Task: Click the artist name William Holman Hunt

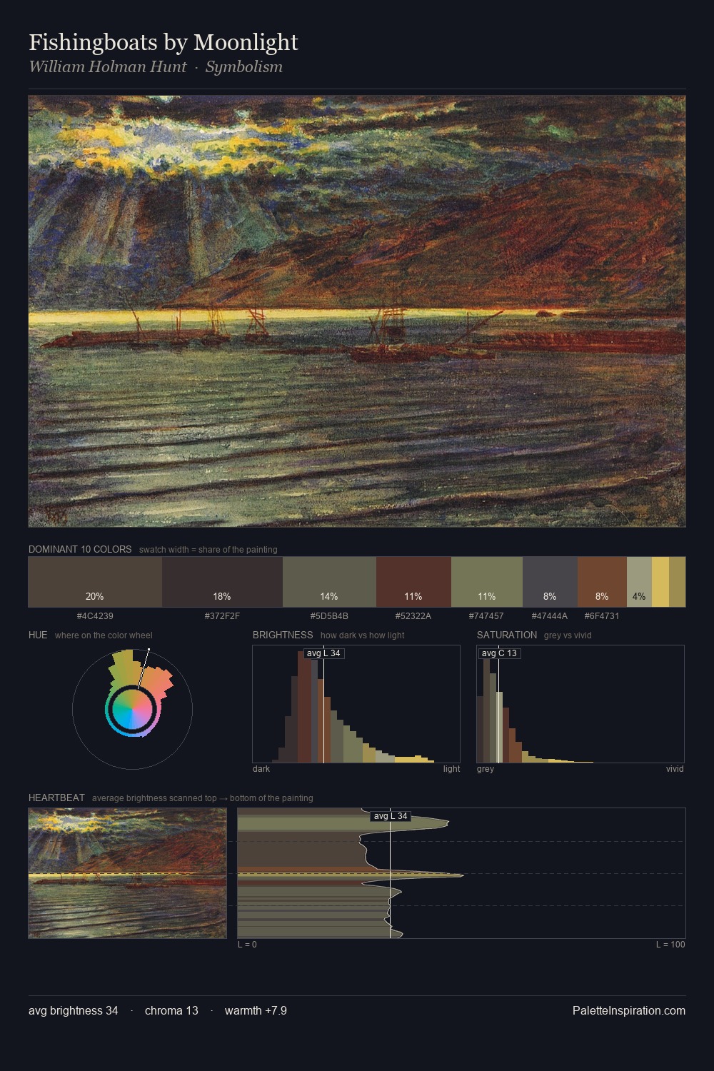Action: point(108,67)
